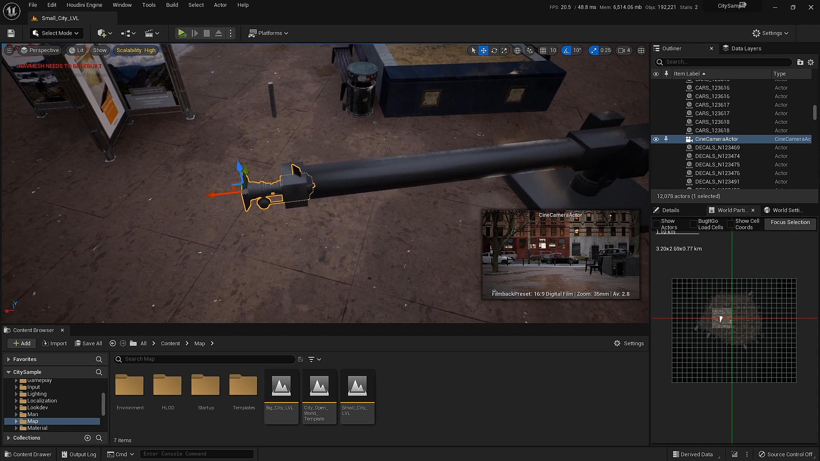Toggle grid snapping icon in viewport toolbar

coord(543,50)
